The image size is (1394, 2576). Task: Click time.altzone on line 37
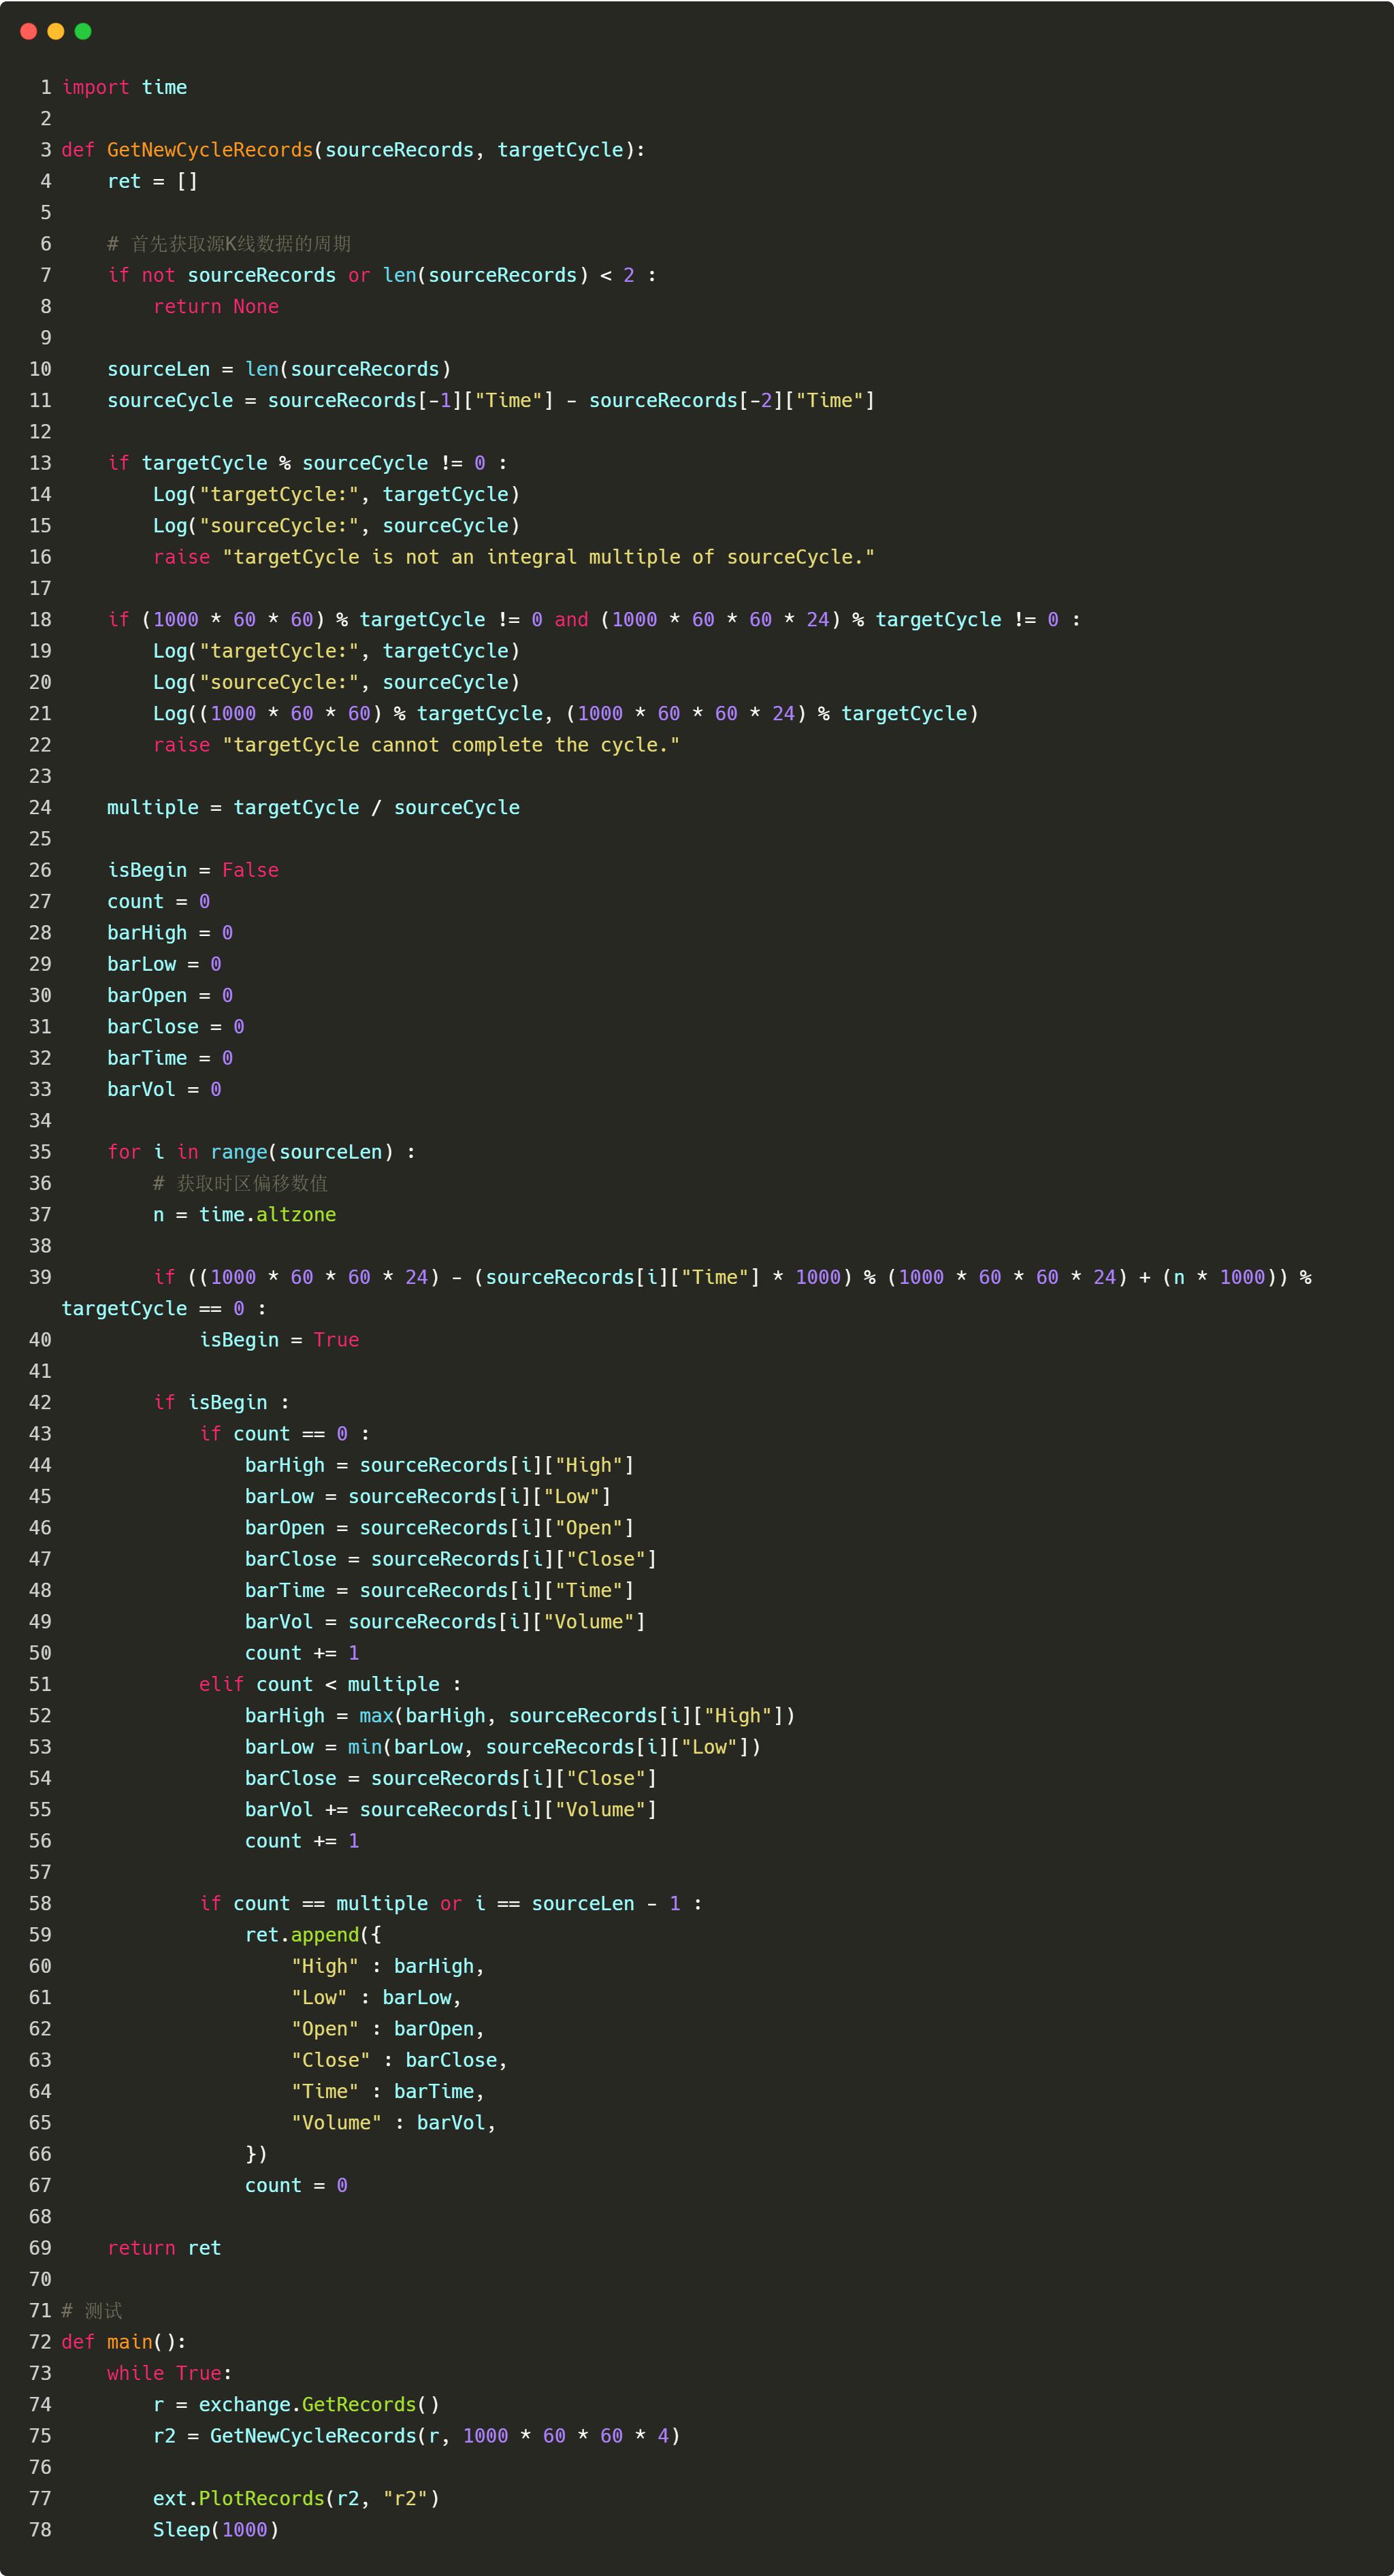(267, 1215)
